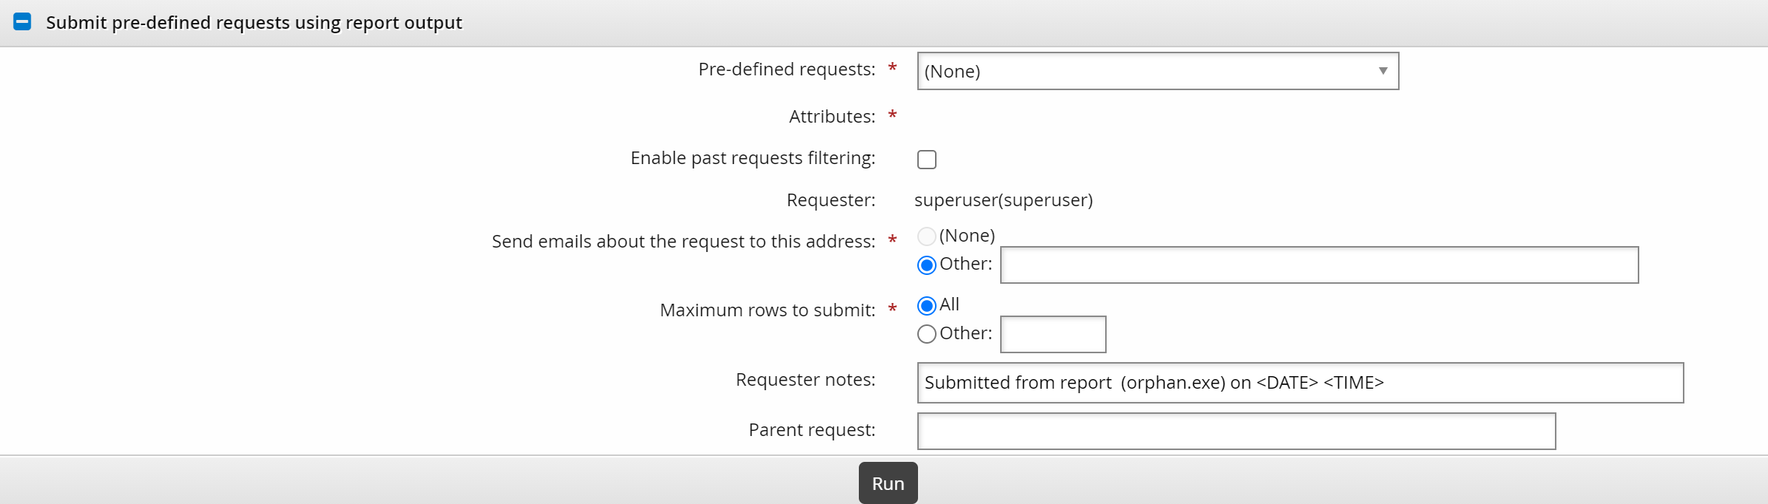This screenshot has height=504, width=1768.
Task: Click the 'Pre-defined requests' field label
Action: pos(786,69)
